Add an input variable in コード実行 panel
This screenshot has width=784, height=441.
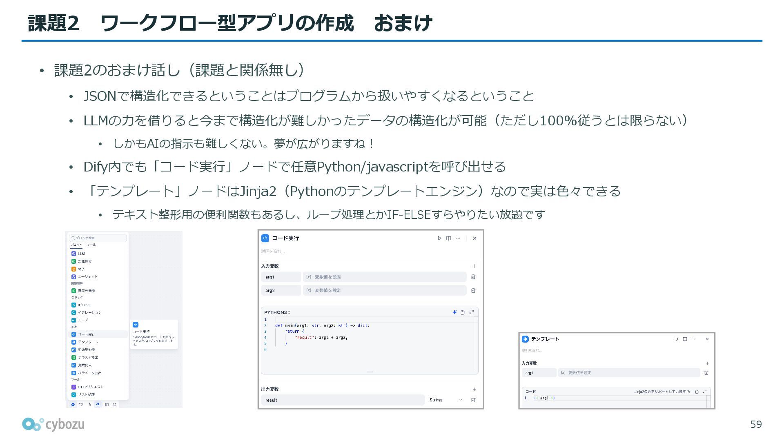tap(474, 266)
